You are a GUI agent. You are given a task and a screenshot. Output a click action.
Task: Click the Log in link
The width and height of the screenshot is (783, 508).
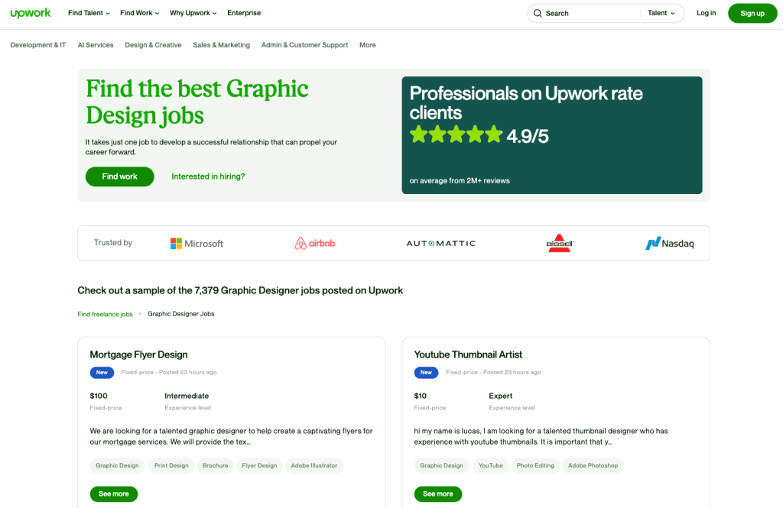pyautogui.click(x=706, y=13)
